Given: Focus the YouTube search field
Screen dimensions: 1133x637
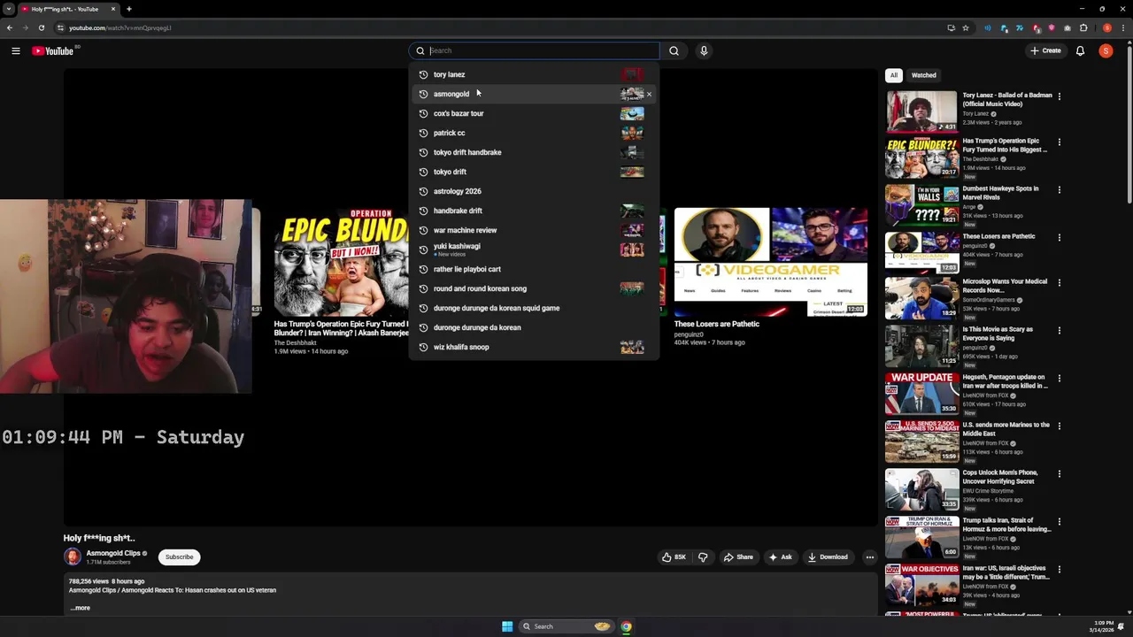Looking at the screenshot, I should tap(534, 51).
